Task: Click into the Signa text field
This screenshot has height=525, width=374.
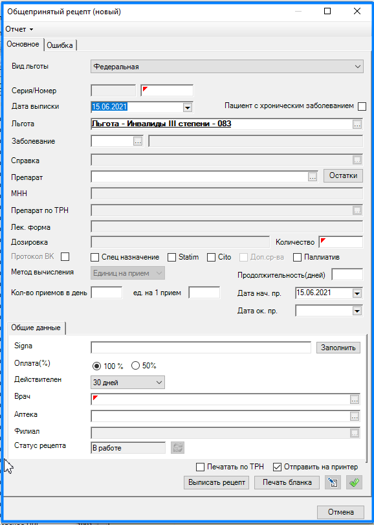Action: click(201, 347)
